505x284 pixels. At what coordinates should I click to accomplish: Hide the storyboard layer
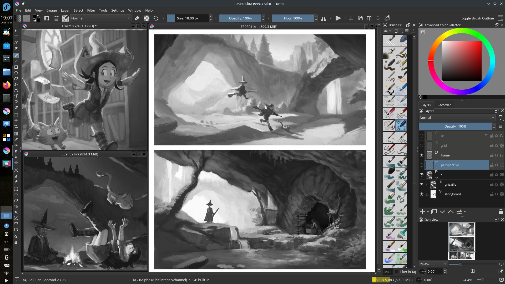click(422, 194)
